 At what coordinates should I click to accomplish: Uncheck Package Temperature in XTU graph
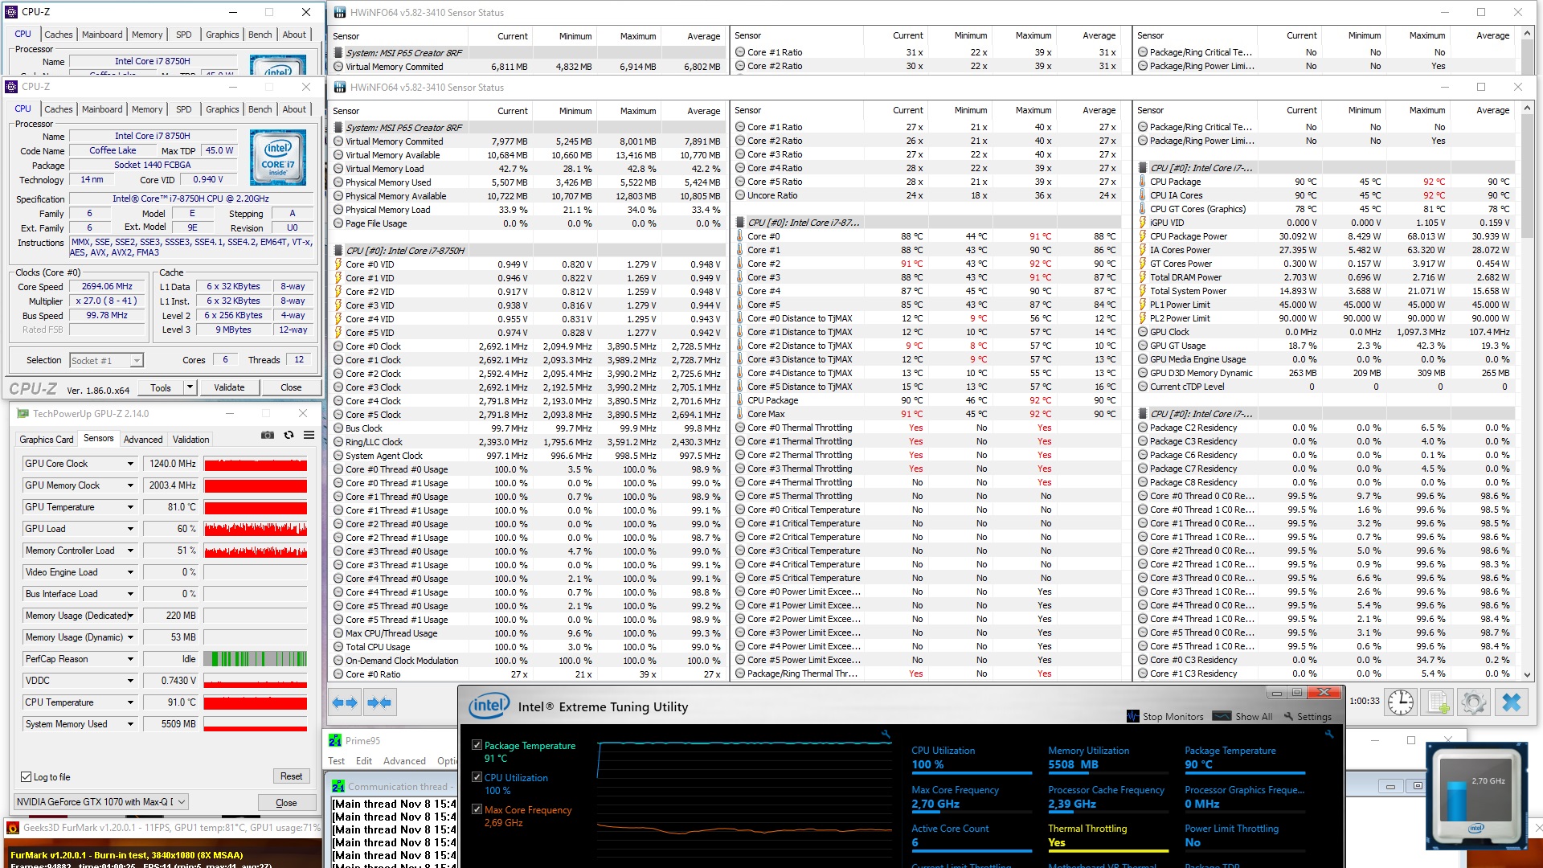(x=477, y=745)
